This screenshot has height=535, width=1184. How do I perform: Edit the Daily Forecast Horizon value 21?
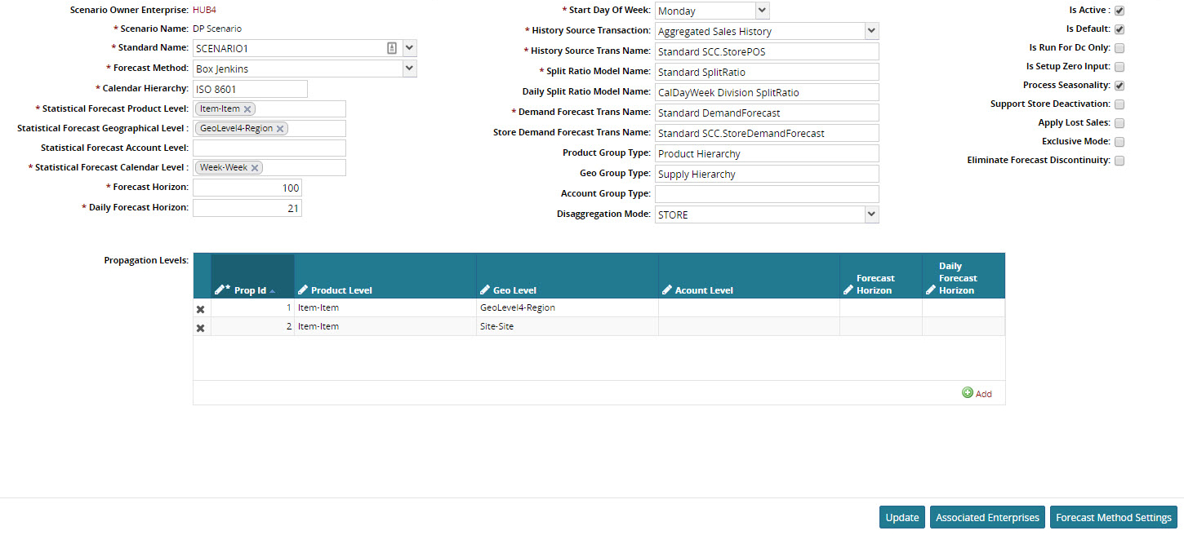pos(247,208)
